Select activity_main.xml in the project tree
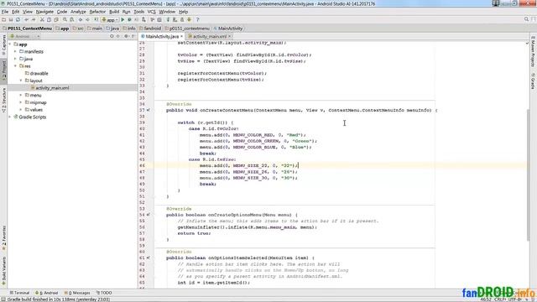The height and width of the screenshot is (302, 537). [x=52, y=88]
